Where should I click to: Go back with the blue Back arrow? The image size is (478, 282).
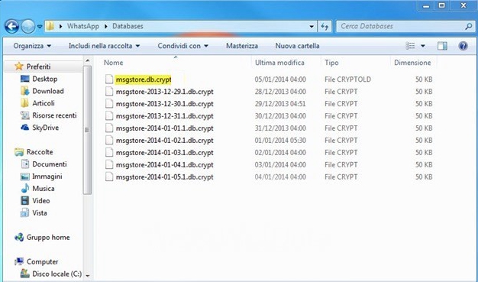(12, 27)
